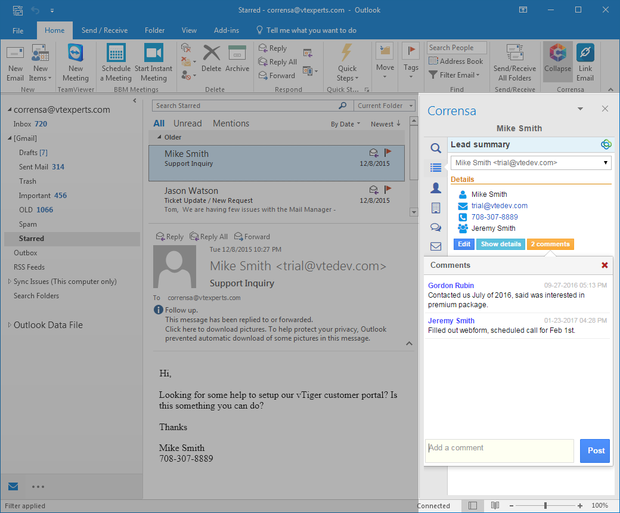Screen dimensions: 620x513
Task: Click the Show details button
Action: click(501, 244)
